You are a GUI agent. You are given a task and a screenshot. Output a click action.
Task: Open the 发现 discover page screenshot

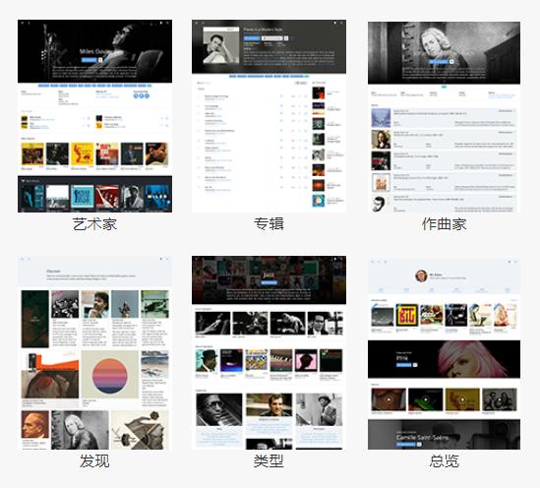pos(94,352)
